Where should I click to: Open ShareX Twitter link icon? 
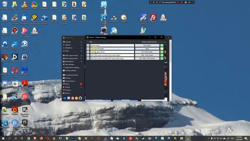pyautogui.click(x=64, y=98)
